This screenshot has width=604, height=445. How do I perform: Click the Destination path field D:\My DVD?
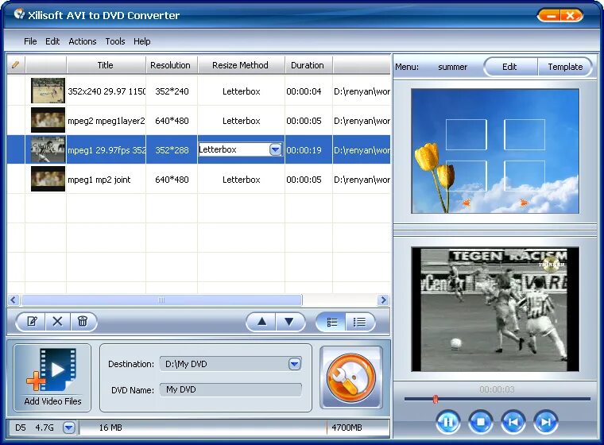pos(230,364)
